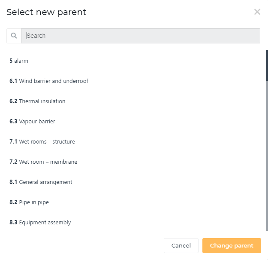Click the magnifying glass search icon

click(x=14, y=36)
